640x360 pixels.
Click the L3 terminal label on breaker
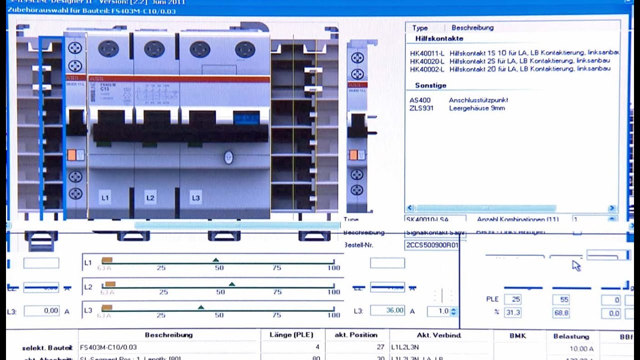coord(195,198)
